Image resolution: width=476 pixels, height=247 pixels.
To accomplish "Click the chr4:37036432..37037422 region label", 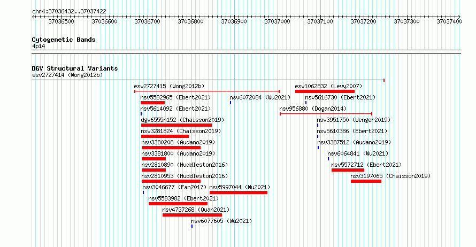I will (x=69, y=12).
